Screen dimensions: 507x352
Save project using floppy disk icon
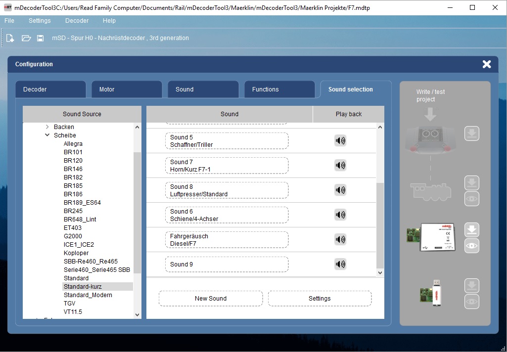point(40,38)
